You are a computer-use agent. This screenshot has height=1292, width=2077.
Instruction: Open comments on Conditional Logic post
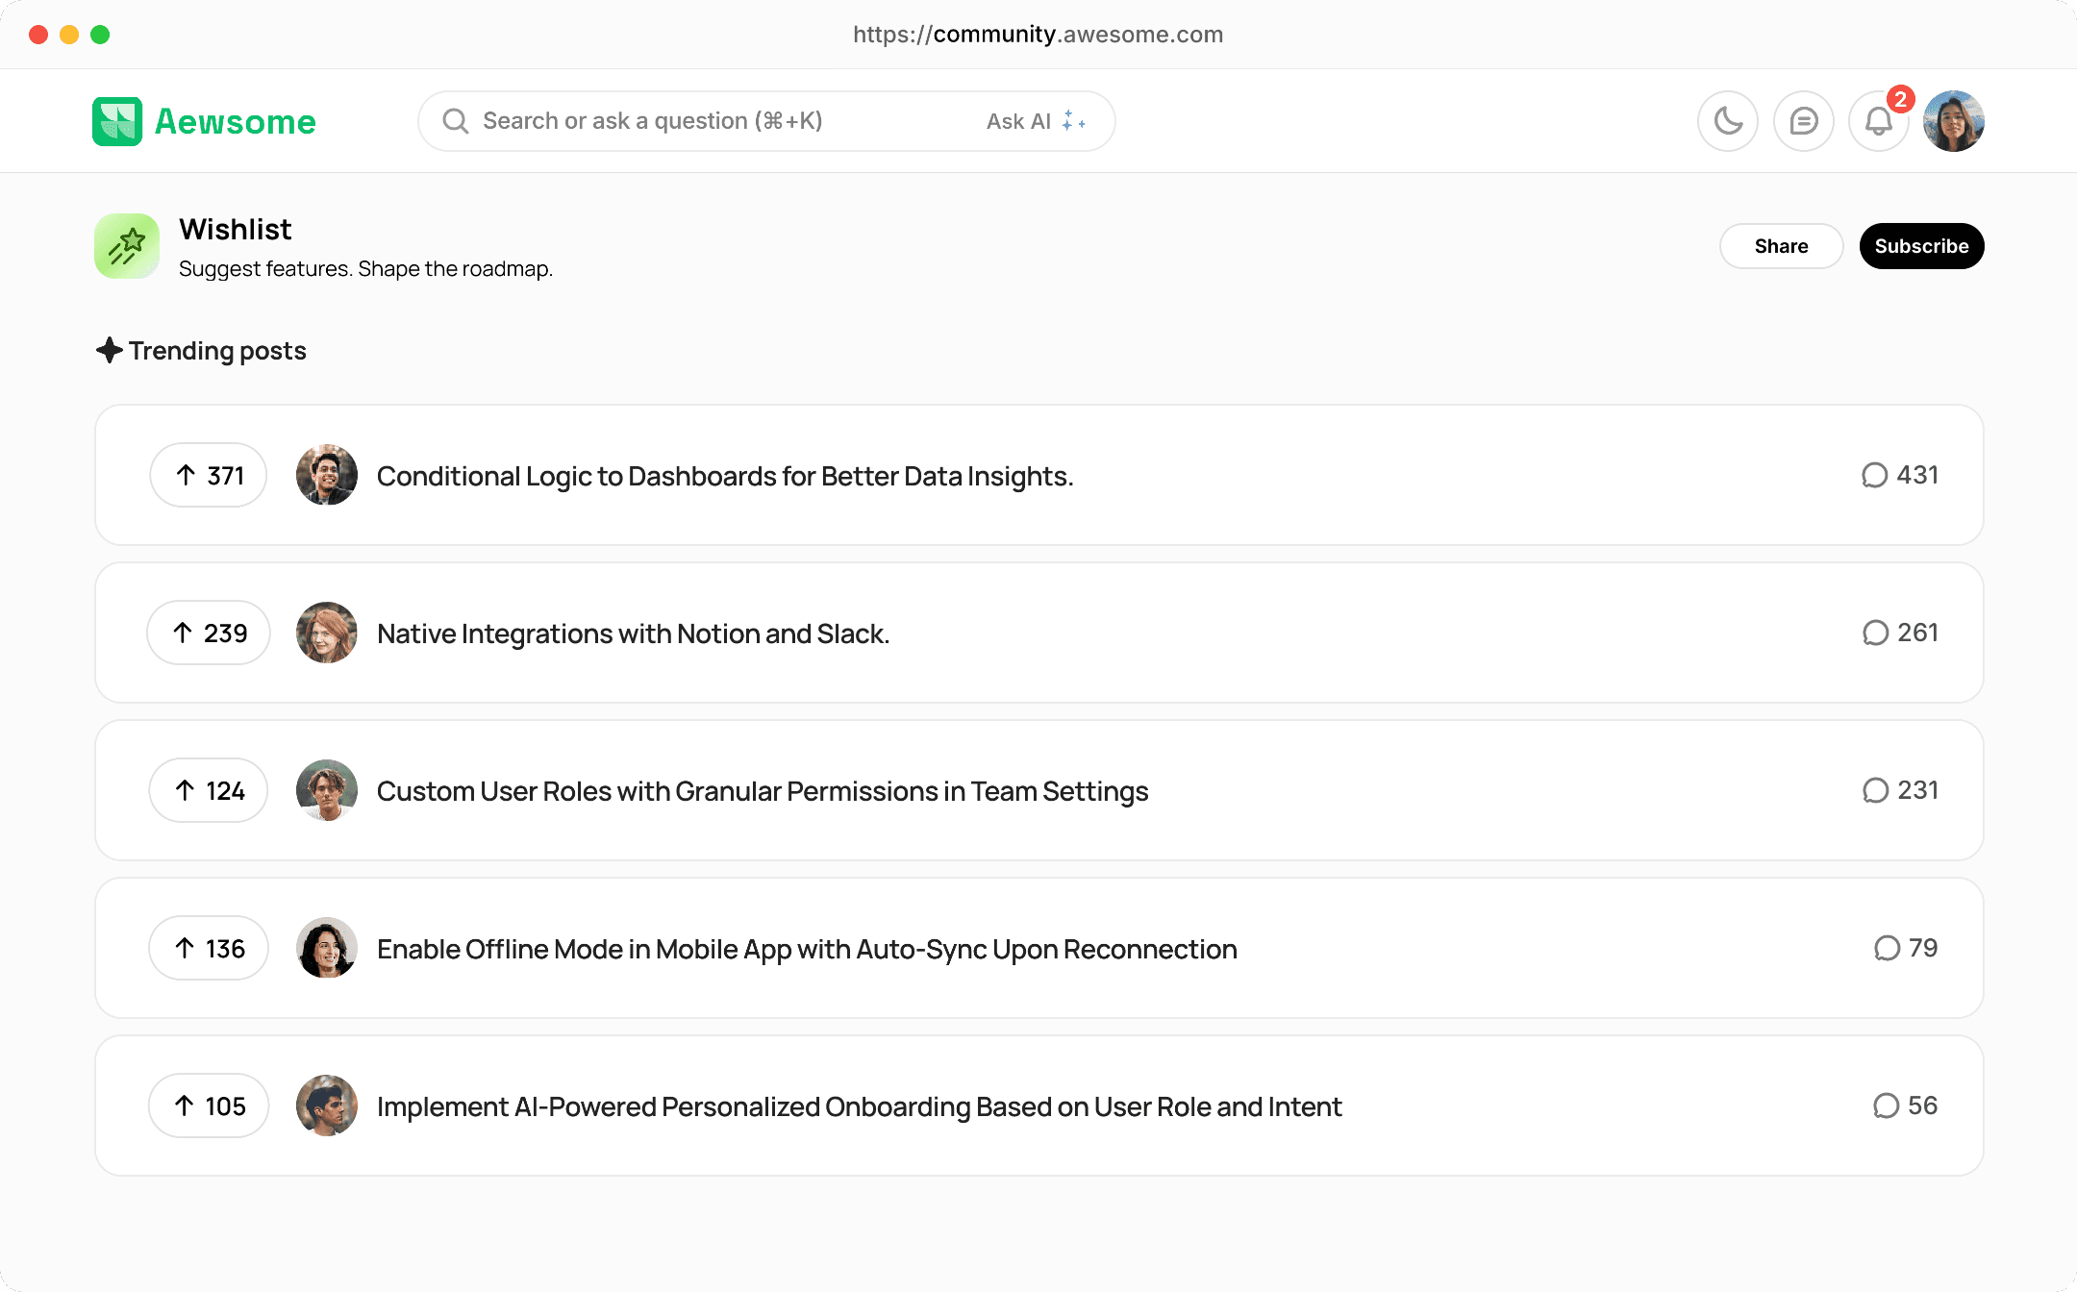(1899, 475)
